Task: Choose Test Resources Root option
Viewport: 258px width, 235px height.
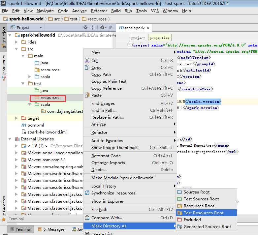Action: coord(207,213)
